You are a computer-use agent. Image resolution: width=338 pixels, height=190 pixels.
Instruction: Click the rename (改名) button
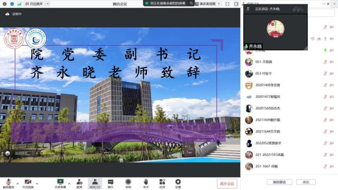coord(306,182)
